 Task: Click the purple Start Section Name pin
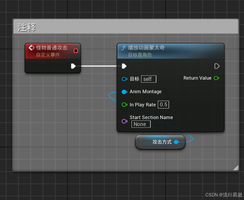(x=124, y=121)
